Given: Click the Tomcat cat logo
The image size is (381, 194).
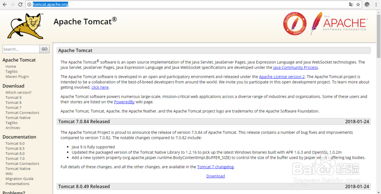Looking at the screenshot, I should (x=25, y=26).
